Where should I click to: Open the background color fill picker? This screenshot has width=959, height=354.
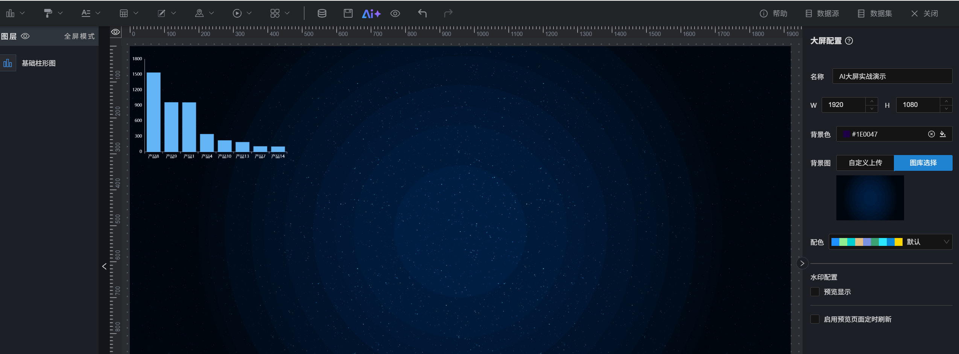click(943, 134)
